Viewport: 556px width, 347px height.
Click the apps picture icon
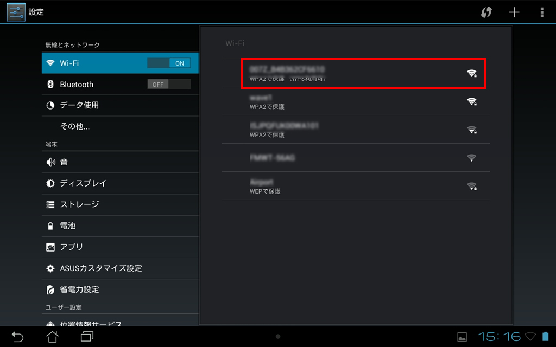click(50, 247)
